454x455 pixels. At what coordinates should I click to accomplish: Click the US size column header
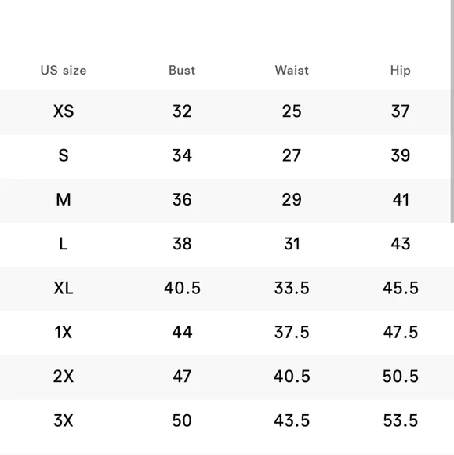(64, 71)
